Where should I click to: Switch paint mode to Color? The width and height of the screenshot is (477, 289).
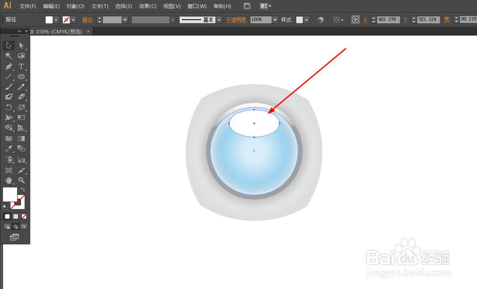pos(7,217)
